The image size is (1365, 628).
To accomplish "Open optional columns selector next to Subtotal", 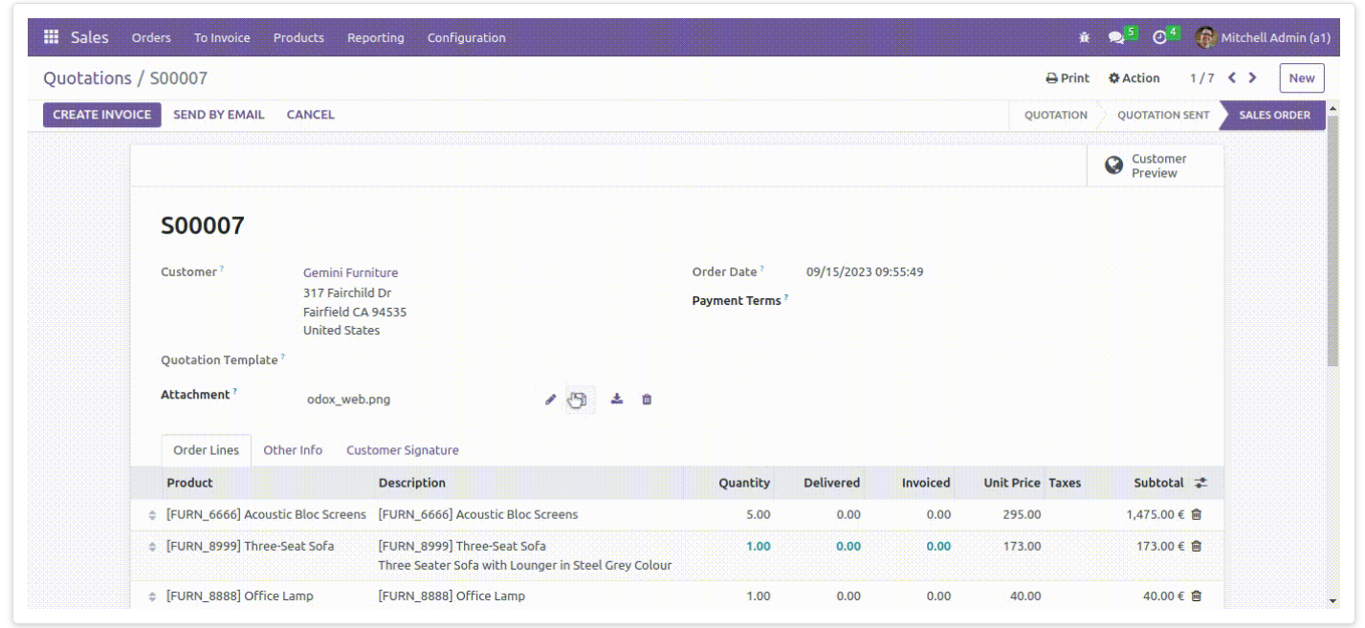I will click(x=1203, y=483).
